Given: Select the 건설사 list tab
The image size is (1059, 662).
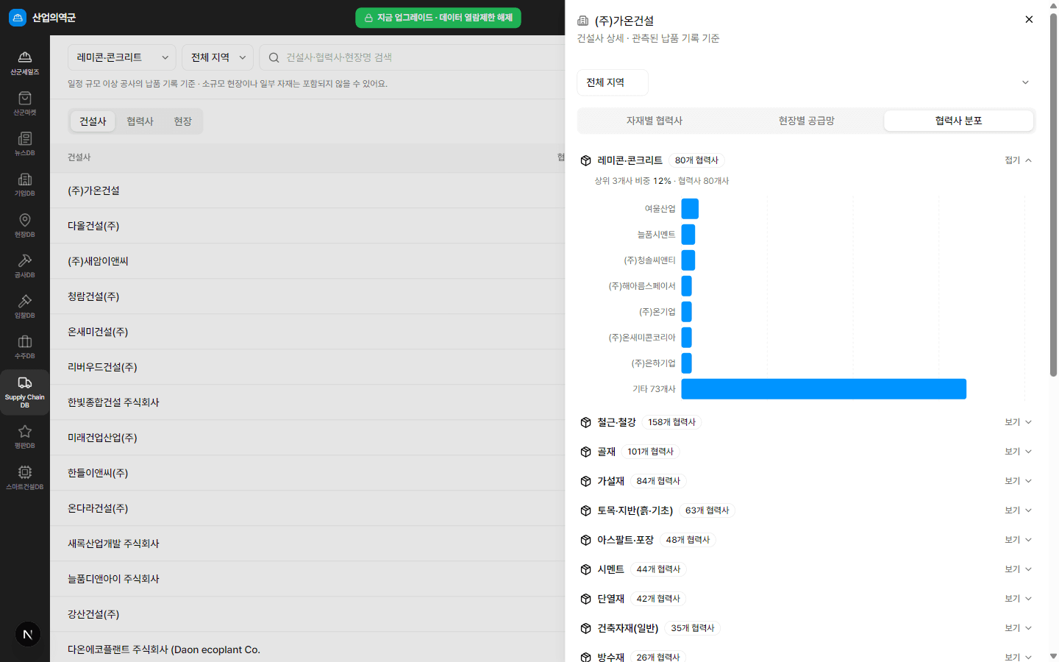Looking at the screenshot, I should point(93,121).
